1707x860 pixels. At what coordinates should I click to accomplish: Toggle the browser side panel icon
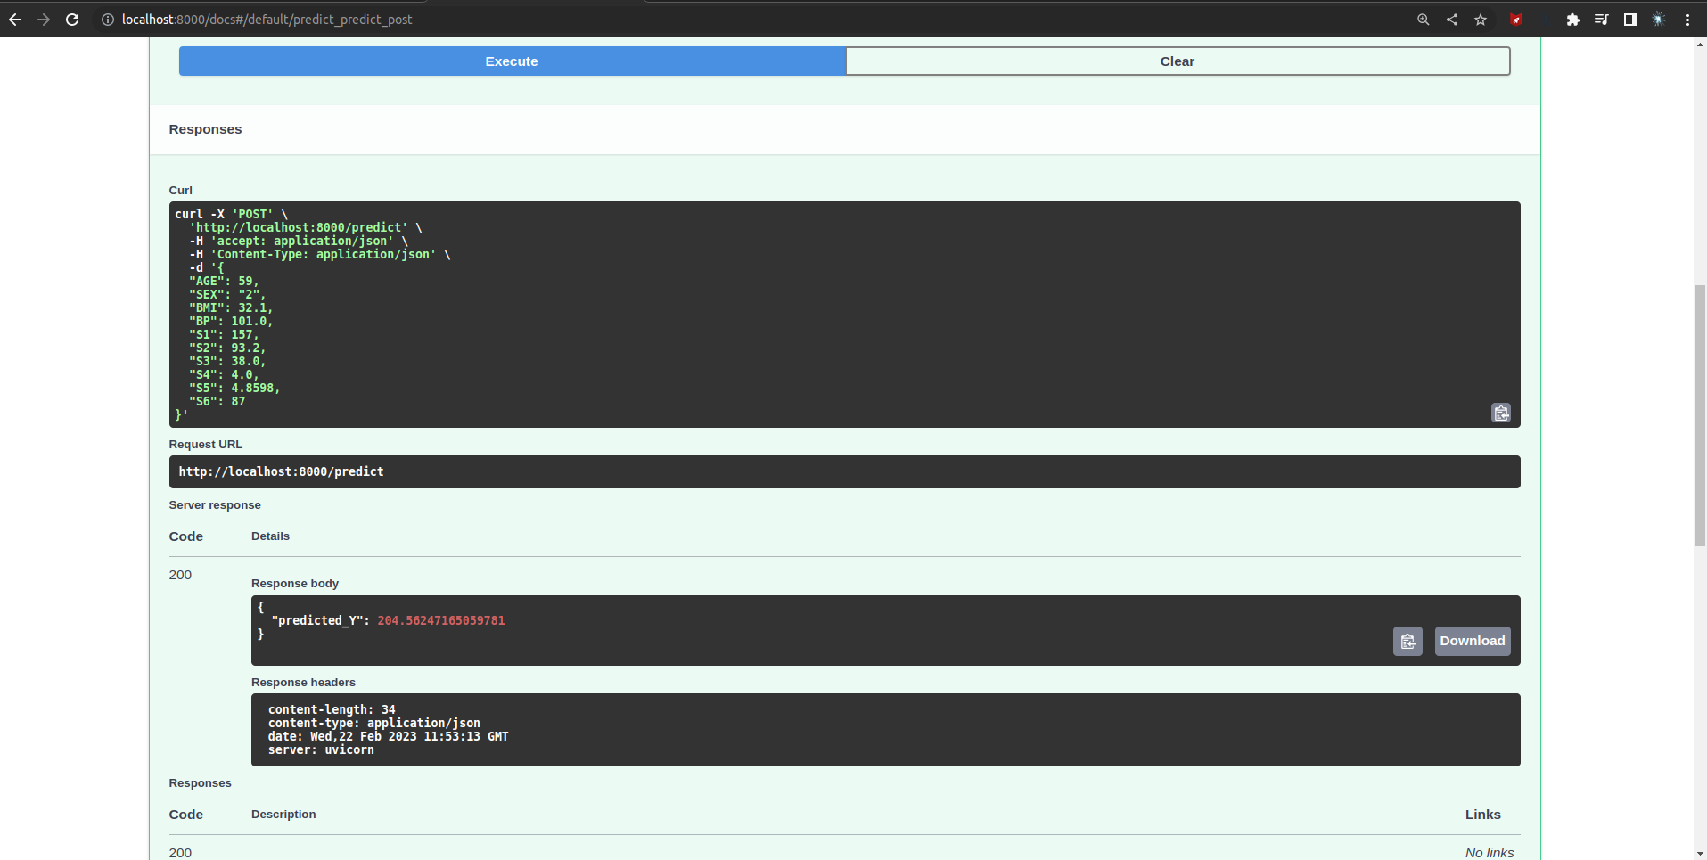(x=1630, y=20)
